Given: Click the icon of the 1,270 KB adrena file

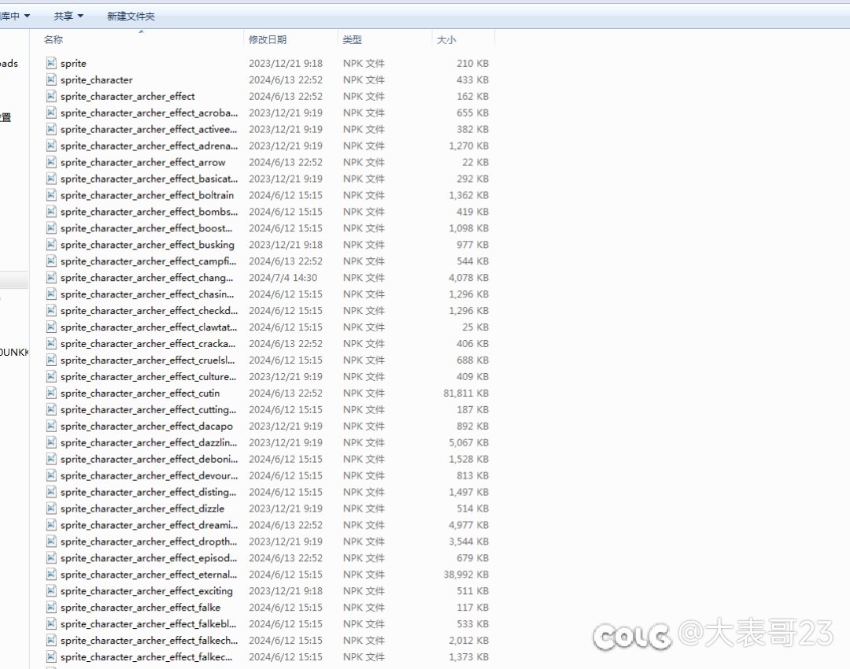Looking at the screenshot, I should pyautogui.click(x=51, y=146).
